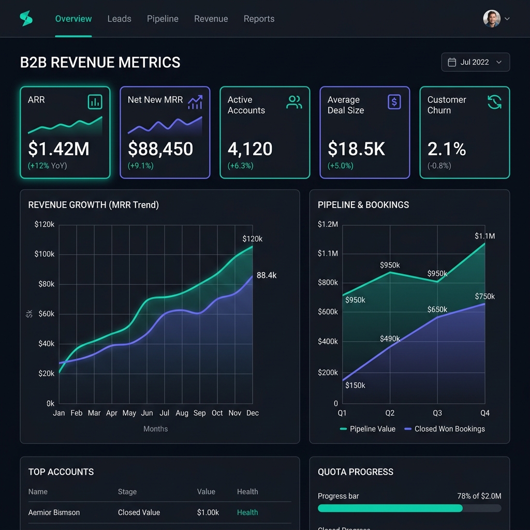Click the Net New MRR trend icon
This screenshot has height=530, width=530.
click(195, 102)
